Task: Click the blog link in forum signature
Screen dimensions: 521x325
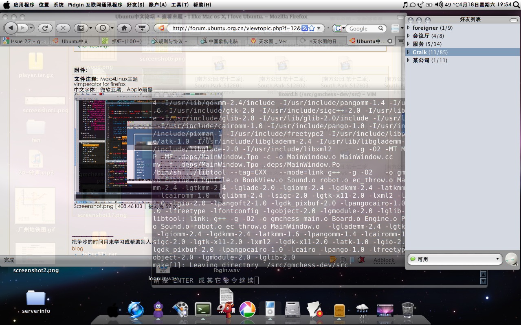Action: click(x=77, y=248)
